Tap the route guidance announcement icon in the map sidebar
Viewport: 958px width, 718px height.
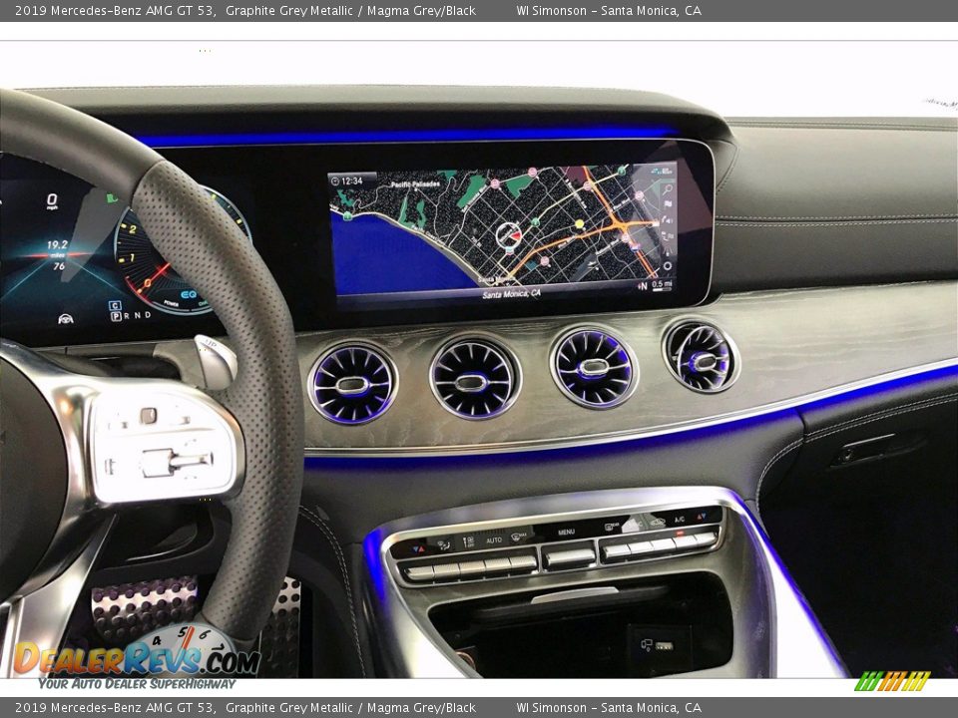click(x=668, y=219)
